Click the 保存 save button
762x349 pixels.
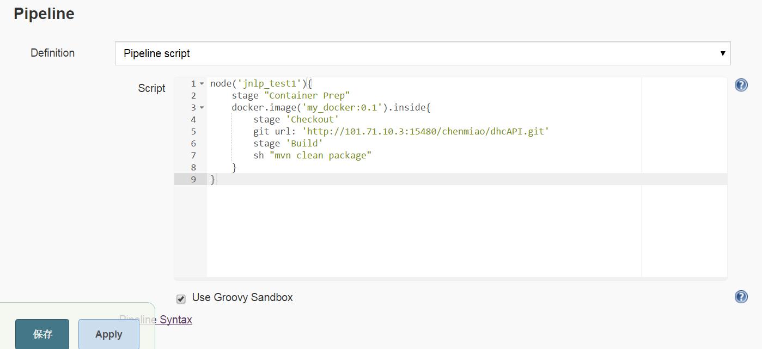pyautogui.click(x=42, y=334)
